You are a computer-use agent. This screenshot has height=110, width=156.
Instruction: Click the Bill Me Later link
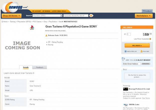pyautogui.click(x=134, y=105)
